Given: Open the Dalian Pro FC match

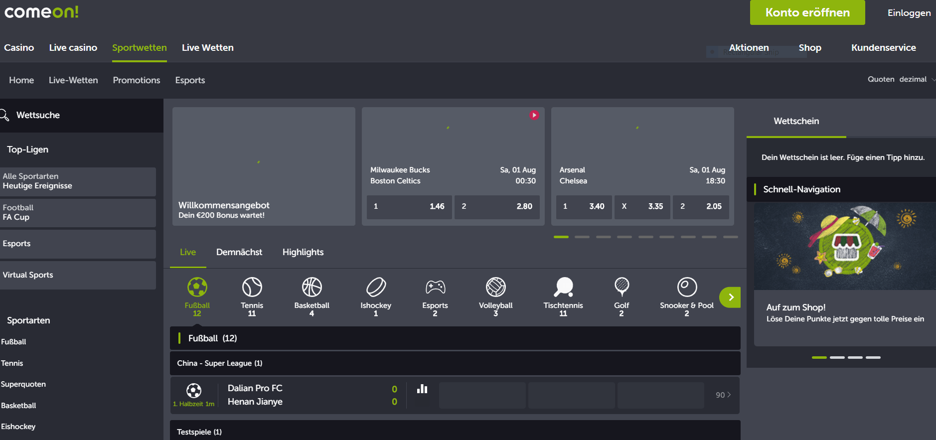Looking at the screenshot, I should [x=255, y=395].
